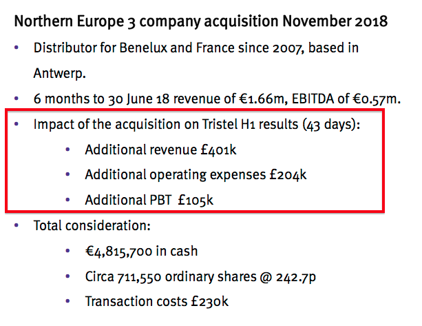The width and height of the screenshot is (422, 326).
Task: Click the bullet before 6 months to 30 June
Action: (x=17, y=99)
